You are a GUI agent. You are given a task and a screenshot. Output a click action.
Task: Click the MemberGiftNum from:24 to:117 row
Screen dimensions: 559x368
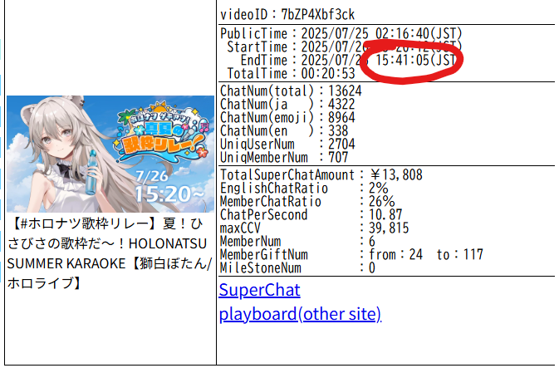coord(351,254)
